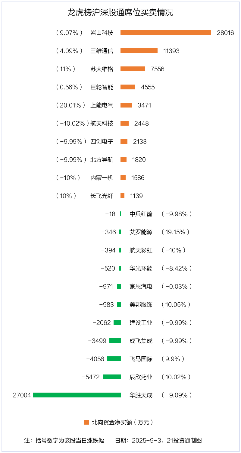Image resolution: width=241 pixels, height=453 pixels.
Task: Click the 飞马国际 stock name
Action: tap(141, 359)
